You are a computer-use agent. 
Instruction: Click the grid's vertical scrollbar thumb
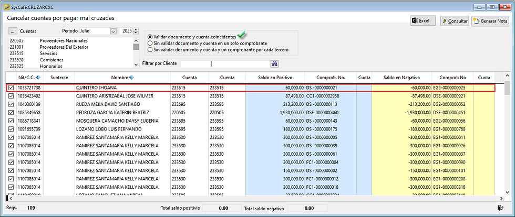(507, 88)
